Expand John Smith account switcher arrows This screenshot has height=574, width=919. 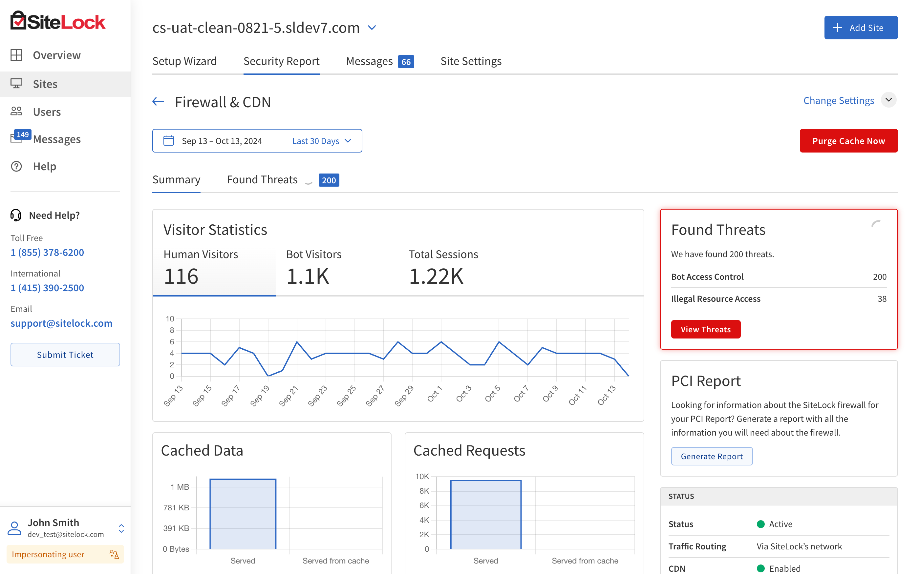(x=121, y=528)
